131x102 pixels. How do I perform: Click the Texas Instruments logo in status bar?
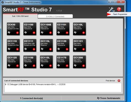click(108, 98)
